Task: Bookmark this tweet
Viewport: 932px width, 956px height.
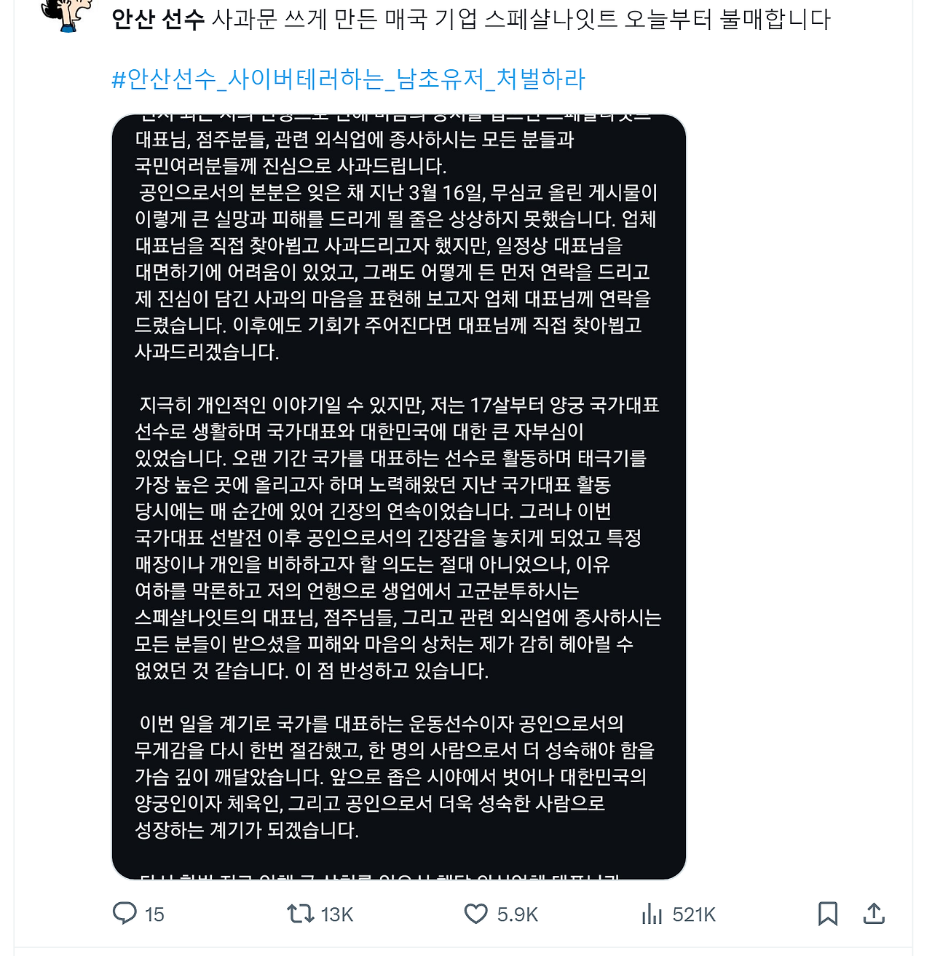Action: (828, 914)
